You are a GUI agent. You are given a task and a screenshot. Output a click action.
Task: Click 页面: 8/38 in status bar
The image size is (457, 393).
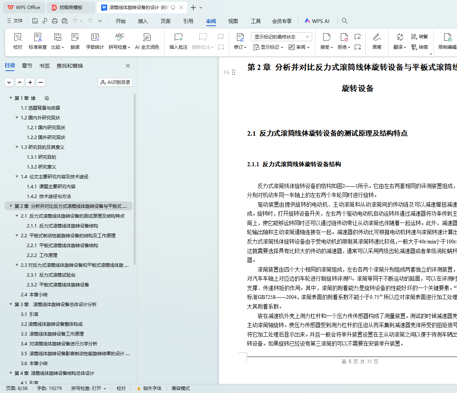point(17,388)
